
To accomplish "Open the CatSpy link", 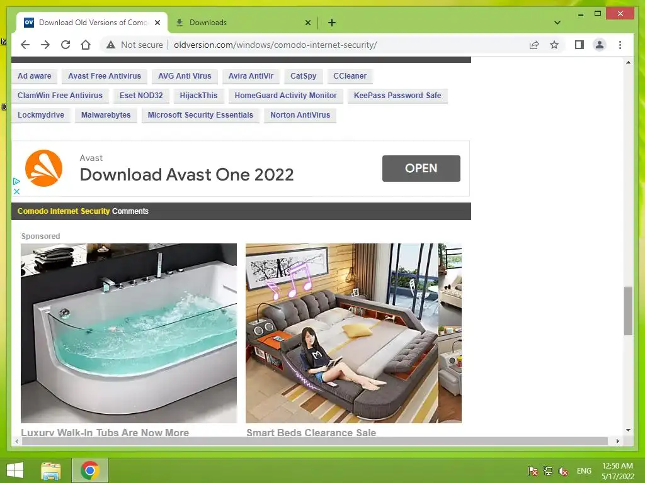I will 304,76.
